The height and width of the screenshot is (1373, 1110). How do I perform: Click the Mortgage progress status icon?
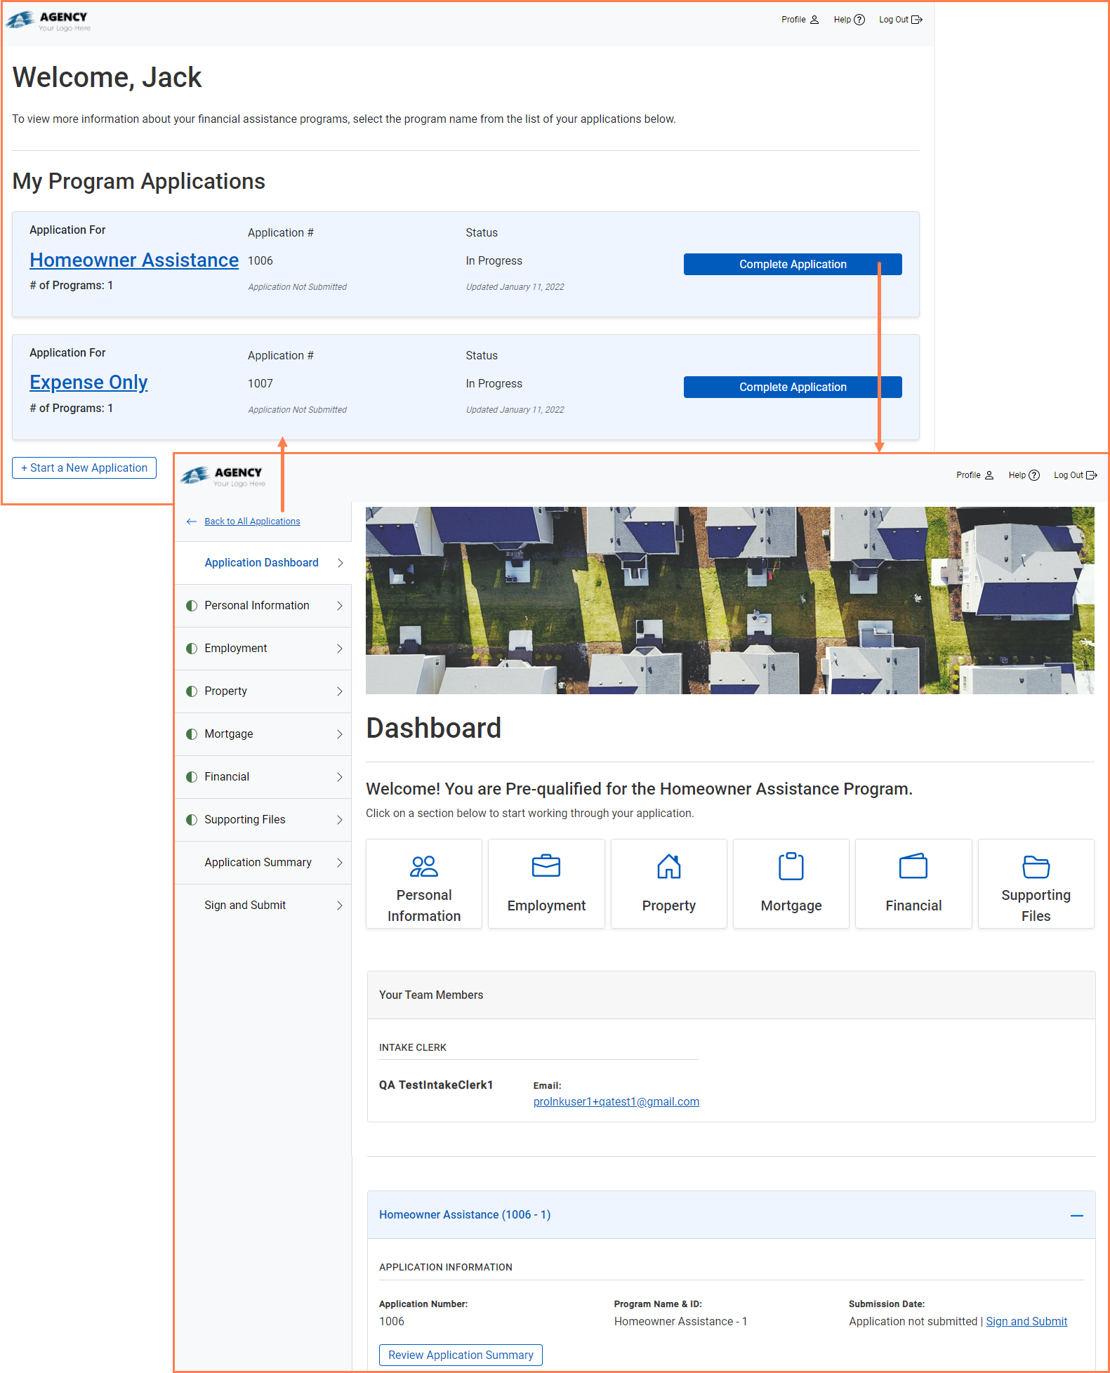[192, 734]
